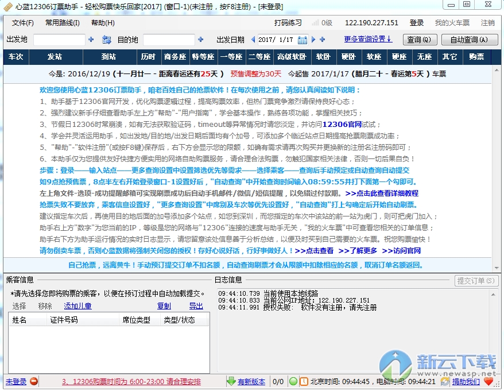Sort by 历时 column header

pos(148,57)
